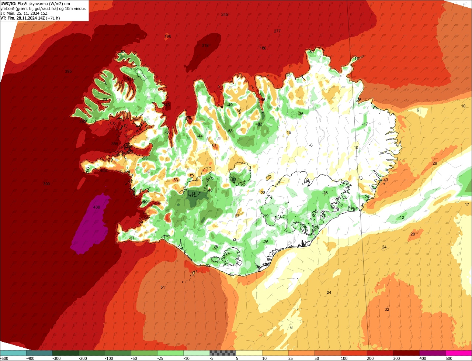Viewport: 472px width, 361px height.
Task: Click the 196 value label north of the Westfjords
Action: pyautogui.click(x=168, y=36)
